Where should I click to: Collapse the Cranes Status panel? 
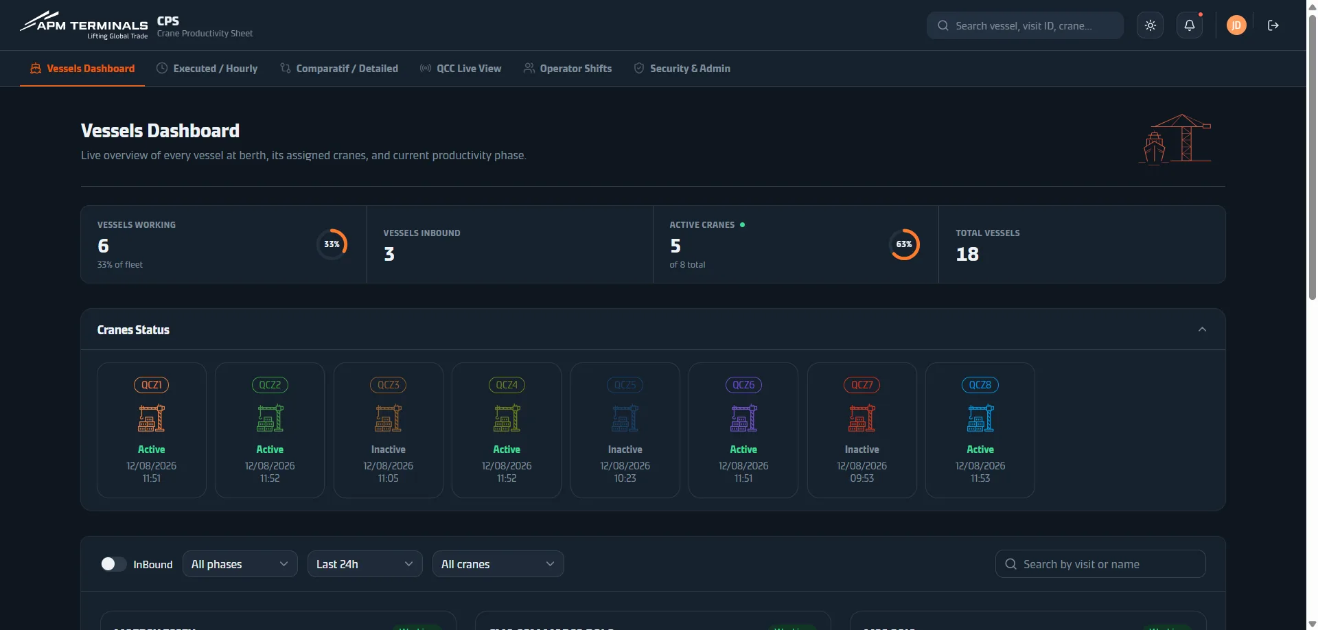pos(1202,329)
